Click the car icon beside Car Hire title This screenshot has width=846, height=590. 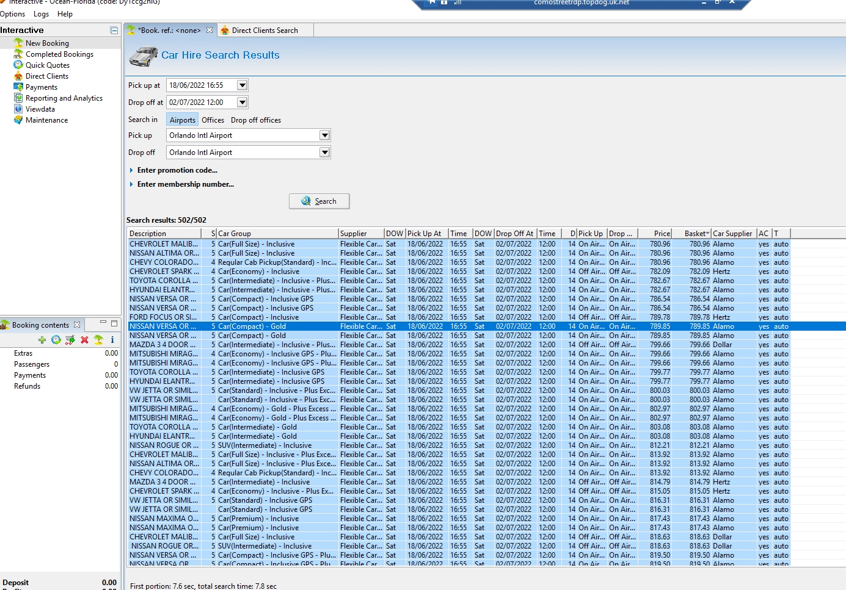144,56
